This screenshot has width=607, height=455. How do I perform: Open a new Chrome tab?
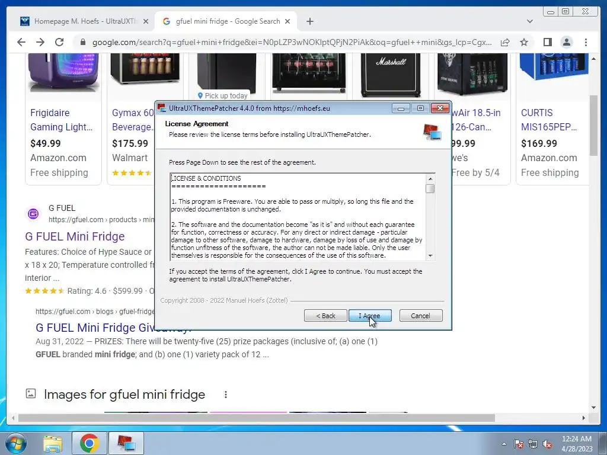coord(309,21)
